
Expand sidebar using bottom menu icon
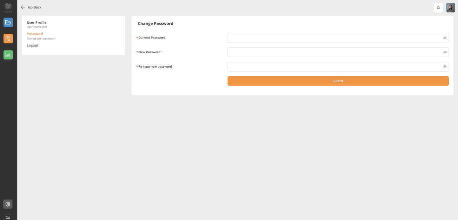[8, 217]
